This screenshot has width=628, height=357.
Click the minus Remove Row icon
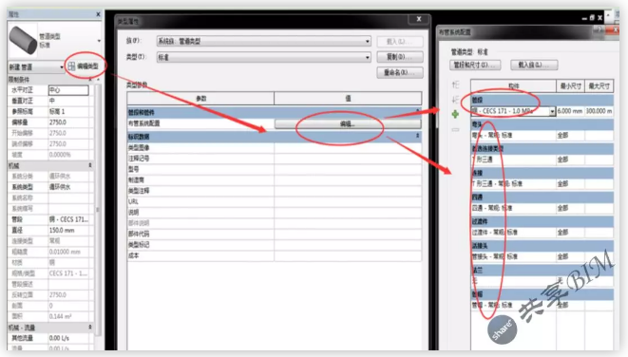455,130
